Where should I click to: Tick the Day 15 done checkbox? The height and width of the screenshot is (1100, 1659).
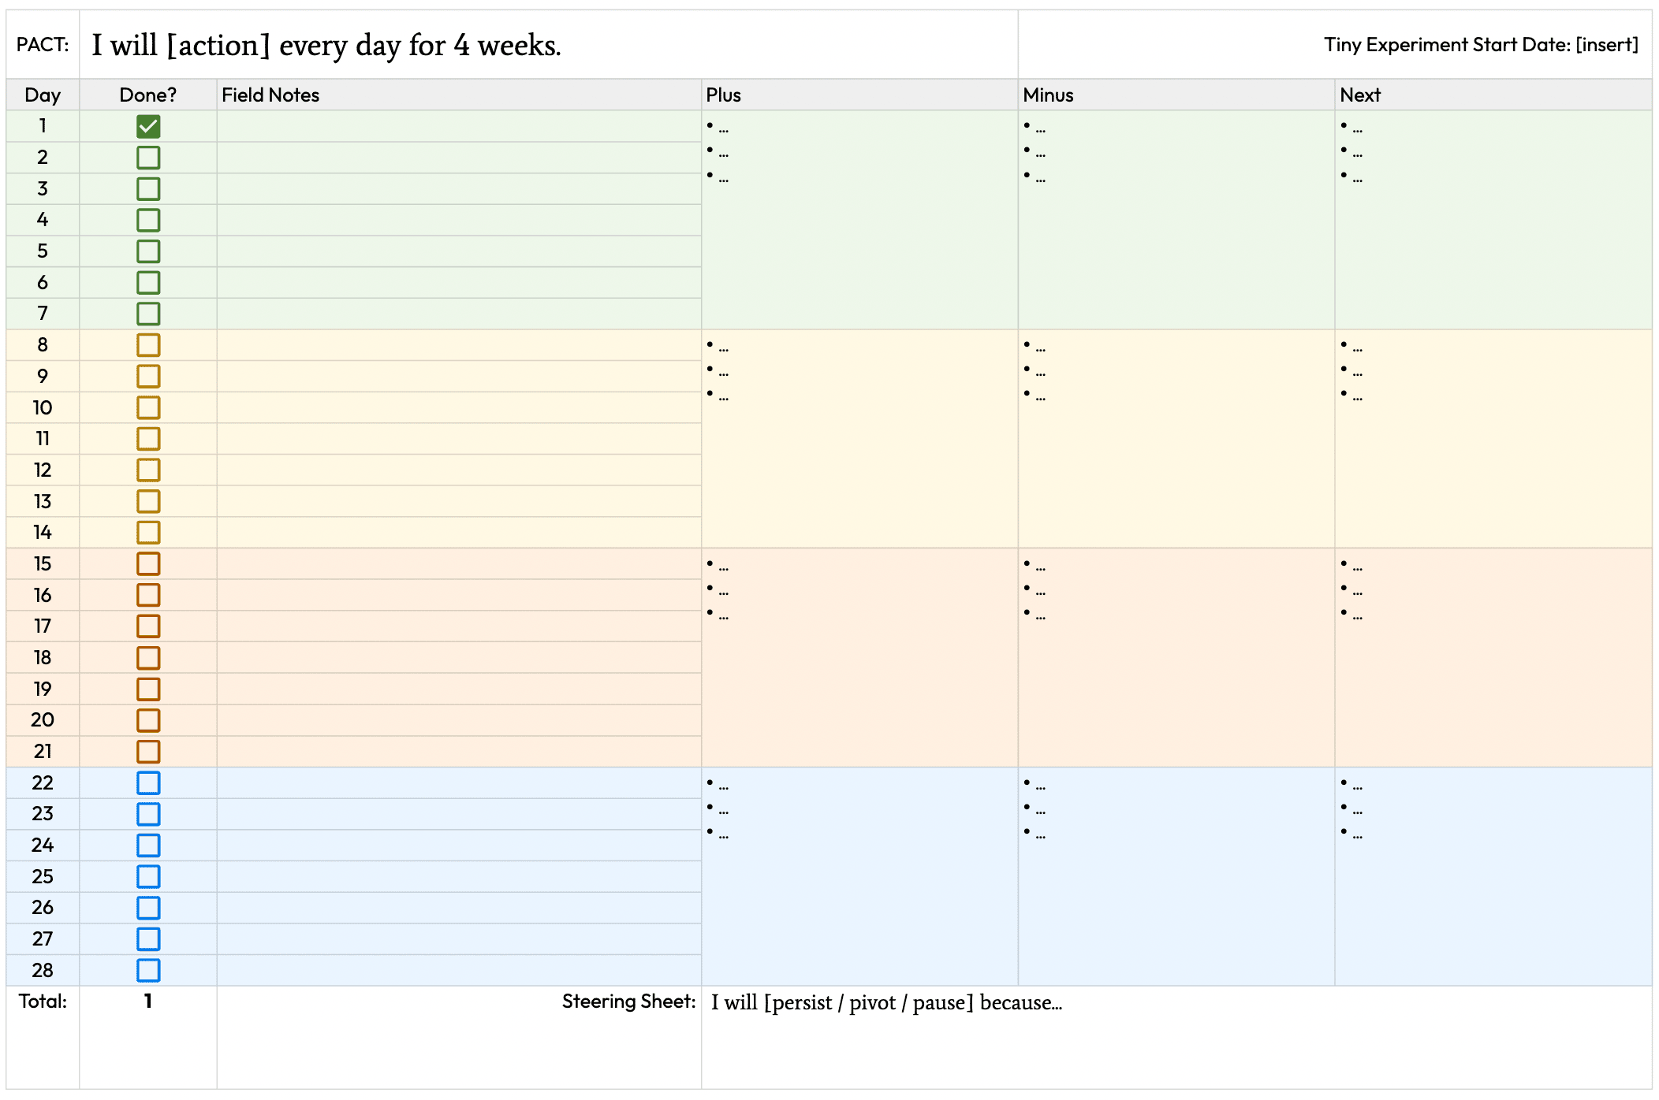pos(148,563)
